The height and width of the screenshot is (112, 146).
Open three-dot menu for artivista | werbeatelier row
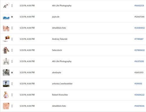(12, 84)
